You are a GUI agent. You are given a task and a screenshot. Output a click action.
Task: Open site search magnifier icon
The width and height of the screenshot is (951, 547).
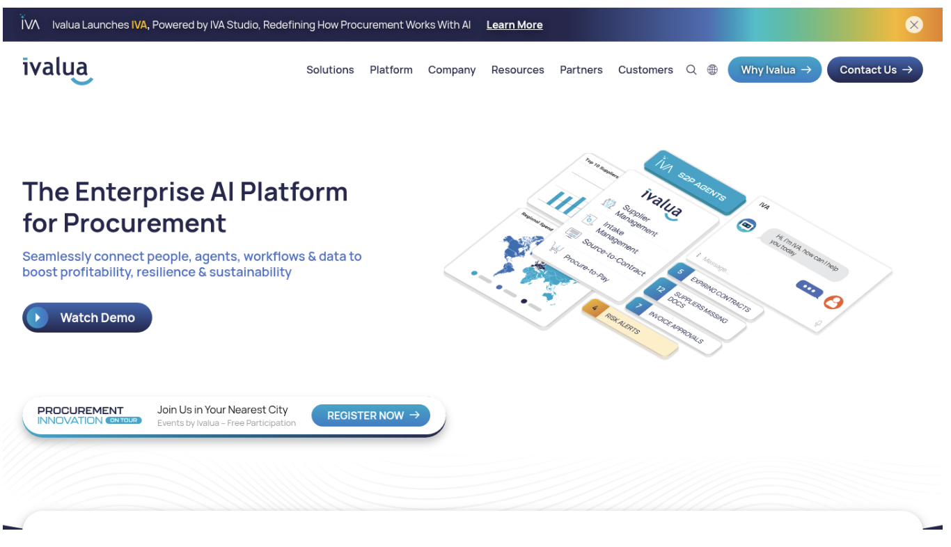(691, 70)
